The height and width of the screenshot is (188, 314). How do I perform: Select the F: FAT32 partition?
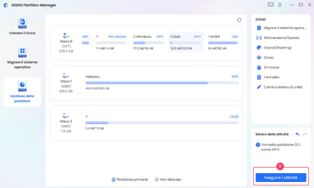pyautogui.click(x=162, y=122)
